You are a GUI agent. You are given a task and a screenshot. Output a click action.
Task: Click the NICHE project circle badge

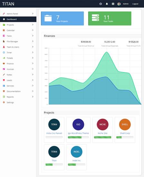coord(103,125)
